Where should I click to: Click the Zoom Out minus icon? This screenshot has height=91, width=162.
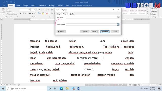pyautogui.click(x=143, y=85)
